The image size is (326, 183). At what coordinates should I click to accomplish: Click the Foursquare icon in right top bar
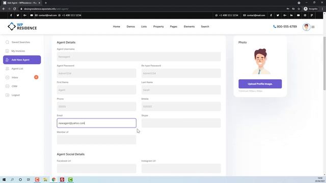(x=312, y=15)
